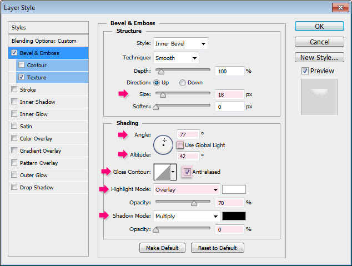Screen dimensions: 352x266
Task: Select the Styles list item
Action: click(x=48, y=28)
